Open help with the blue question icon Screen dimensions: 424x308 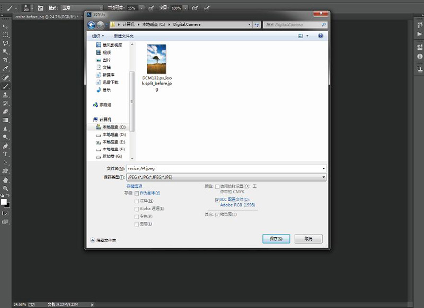coord(321,36)
